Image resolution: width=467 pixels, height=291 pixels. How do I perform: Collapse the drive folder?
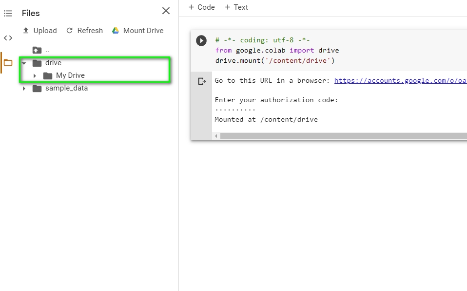[23, 63]
